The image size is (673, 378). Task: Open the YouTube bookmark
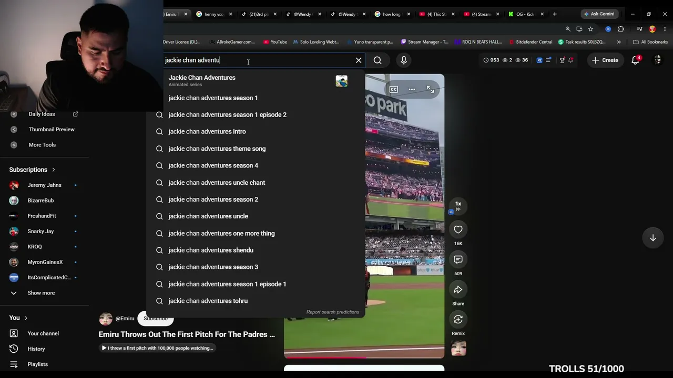(x=275, y=42)
